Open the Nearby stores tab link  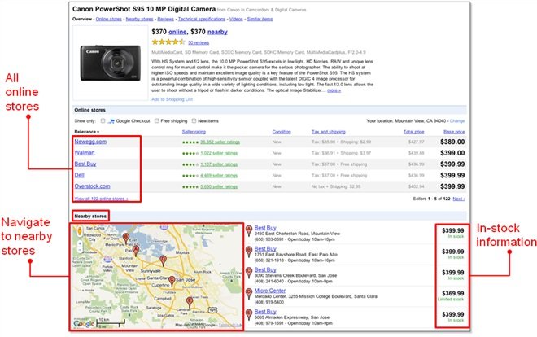click(139, 19)
